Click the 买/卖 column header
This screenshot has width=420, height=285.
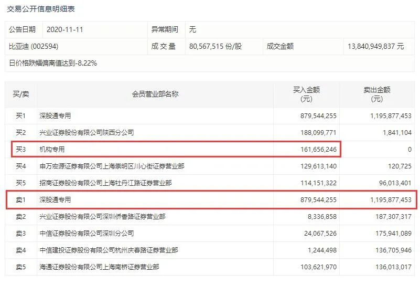21,94
